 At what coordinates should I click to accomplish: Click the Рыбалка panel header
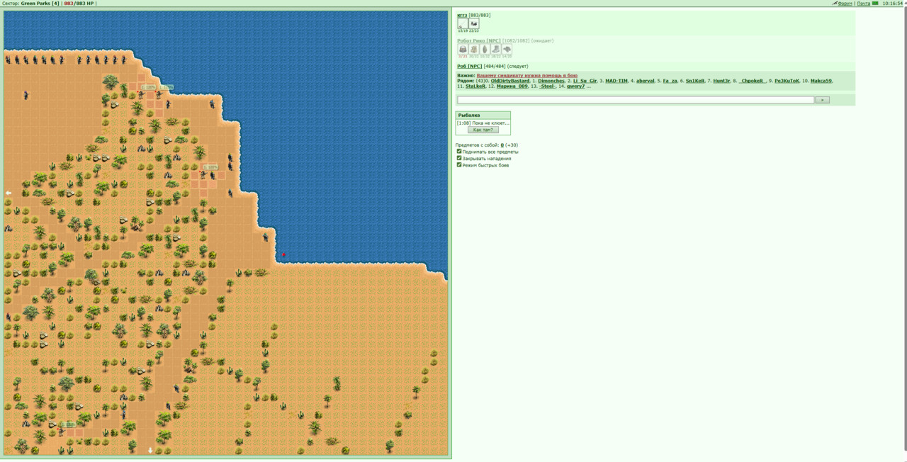coord(483,115)
